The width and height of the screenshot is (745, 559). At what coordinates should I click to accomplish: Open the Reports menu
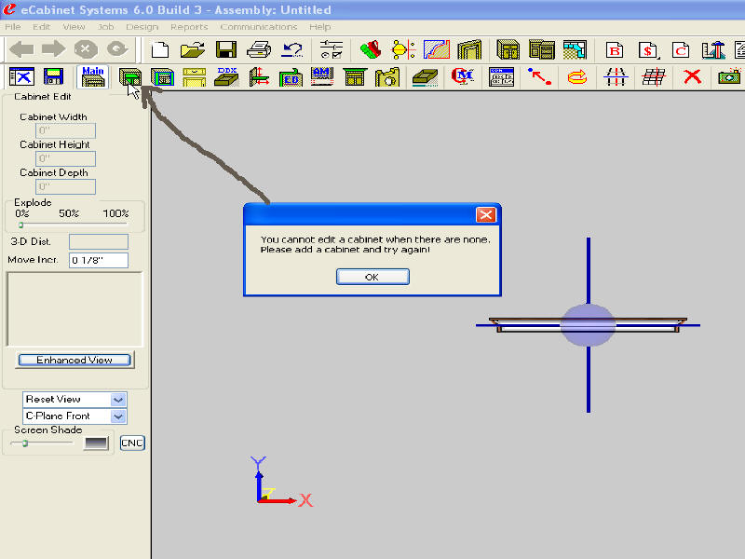[189, 27]
